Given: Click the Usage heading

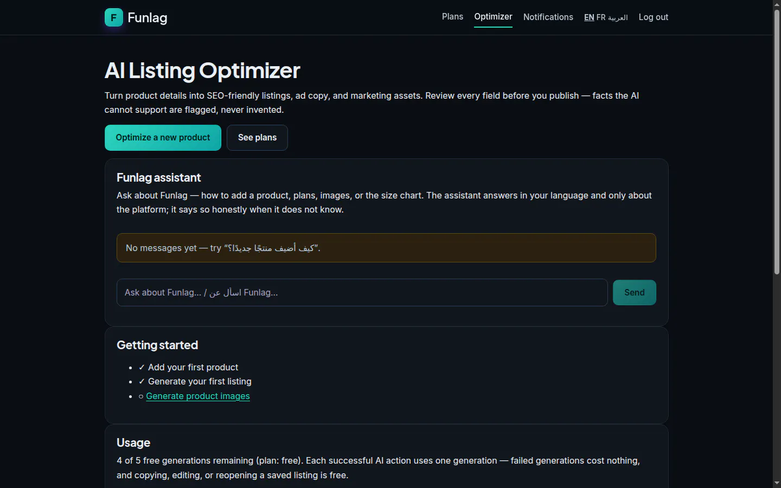Looking at the screenshot, I should (133, 443).
